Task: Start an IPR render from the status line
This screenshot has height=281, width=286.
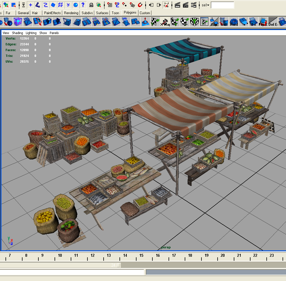Action: (x=185, y=5)
